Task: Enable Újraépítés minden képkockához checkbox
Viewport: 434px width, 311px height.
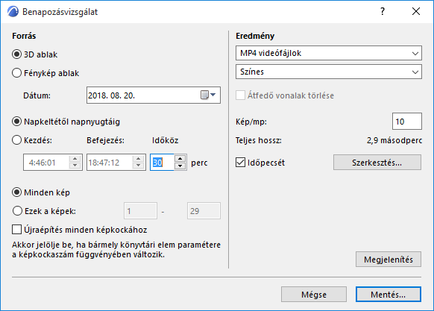Action: [17, 229]
